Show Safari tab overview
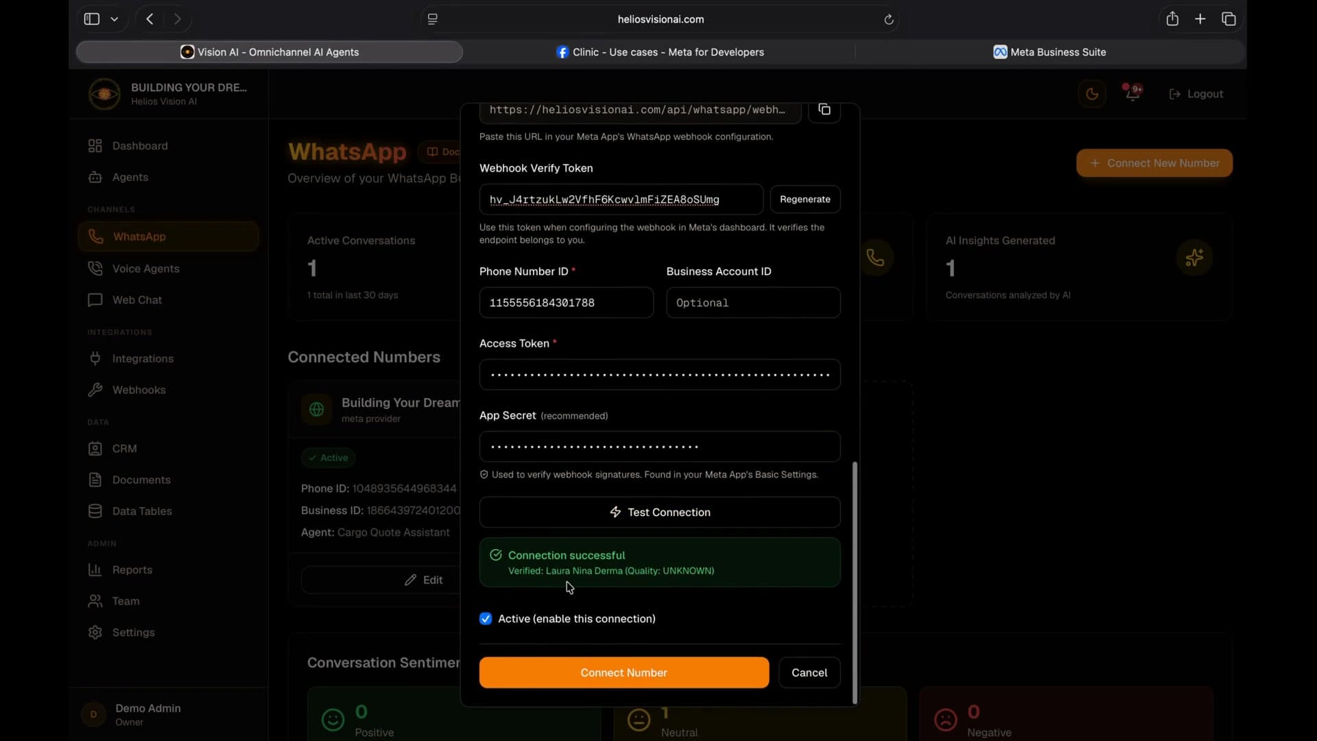 (1229, 19)
